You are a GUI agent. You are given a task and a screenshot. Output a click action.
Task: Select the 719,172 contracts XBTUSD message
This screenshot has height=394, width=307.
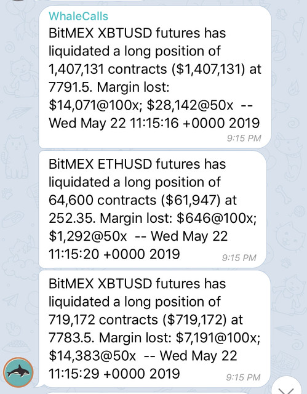click(x=154, y=329)
